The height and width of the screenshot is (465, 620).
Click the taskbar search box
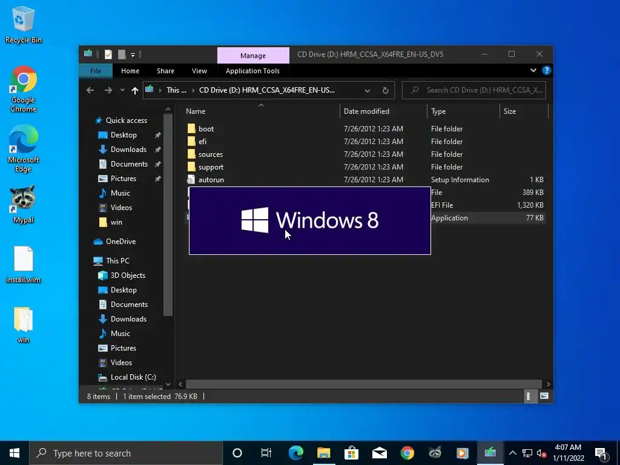pyautogui.click(x=126, y=453)
